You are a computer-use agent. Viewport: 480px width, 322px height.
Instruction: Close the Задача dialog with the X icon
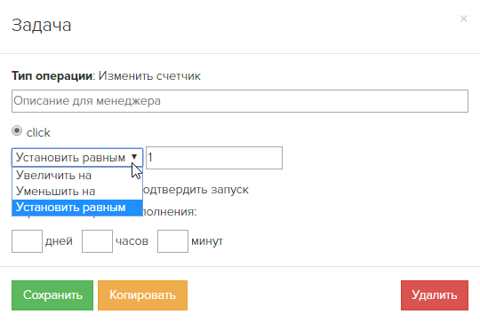click(463, 19)
